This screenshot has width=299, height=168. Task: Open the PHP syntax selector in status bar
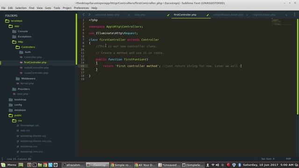288,159
